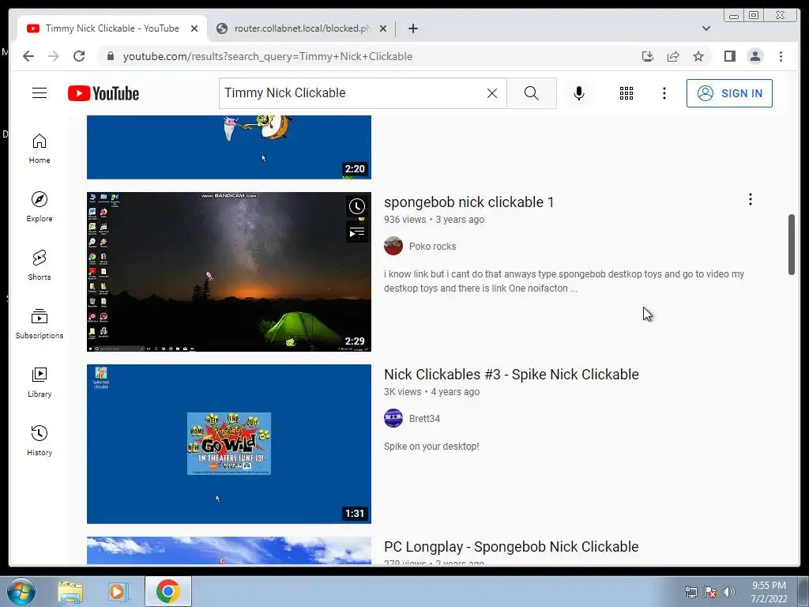This screenshot has height=607, width=809.
Task: Open History in the sidebar
Action: (x=40, y=440)
